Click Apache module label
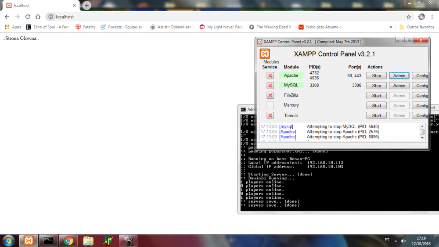 click(291, 75)
